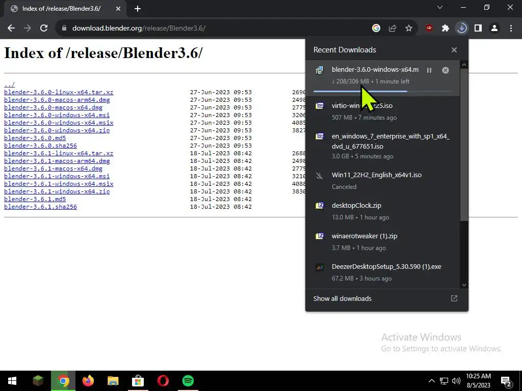Viewport: 522px width, 391px height.
Task: Open desktopClock.zip download entry
Action: coord(382,211)
